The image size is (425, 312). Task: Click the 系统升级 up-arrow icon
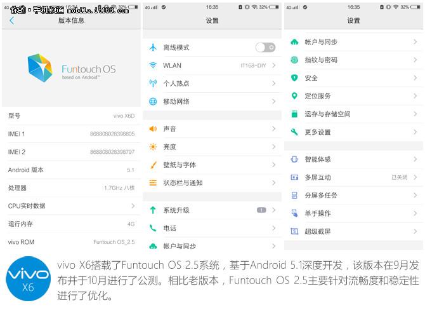pos(153,210)
